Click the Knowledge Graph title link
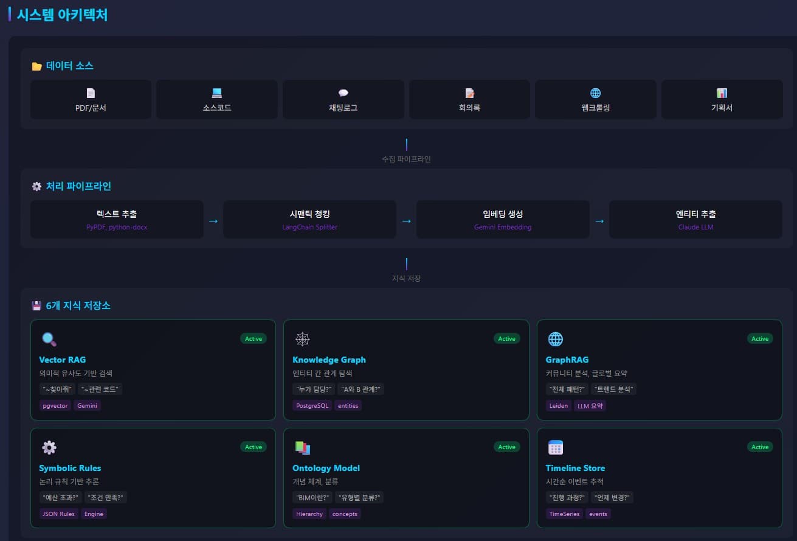This screenshot has height=541, width=797. tap(329, 360)
